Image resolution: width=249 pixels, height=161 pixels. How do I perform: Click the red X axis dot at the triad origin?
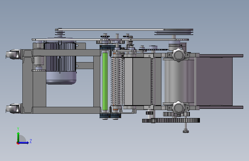[x=18, y=143]
